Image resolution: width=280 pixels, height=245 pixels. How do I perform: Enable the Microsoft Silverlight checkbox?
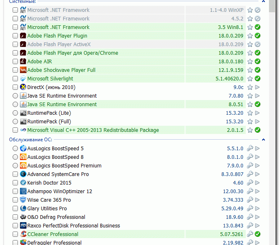15,78
